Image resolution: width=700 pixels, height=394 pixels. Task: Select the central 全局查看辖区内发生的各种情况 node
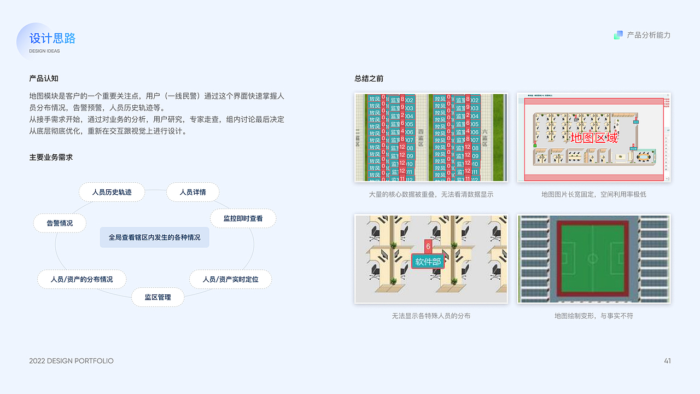coord(154,237)
